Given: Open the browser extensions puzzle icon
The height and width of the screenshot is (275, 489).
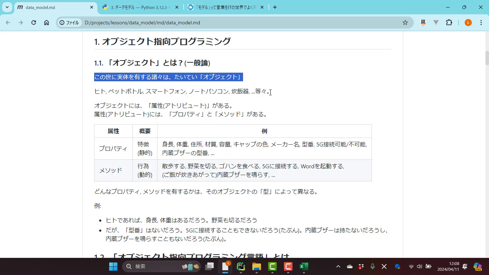Looking at the screenshot, I should [449, 23].
